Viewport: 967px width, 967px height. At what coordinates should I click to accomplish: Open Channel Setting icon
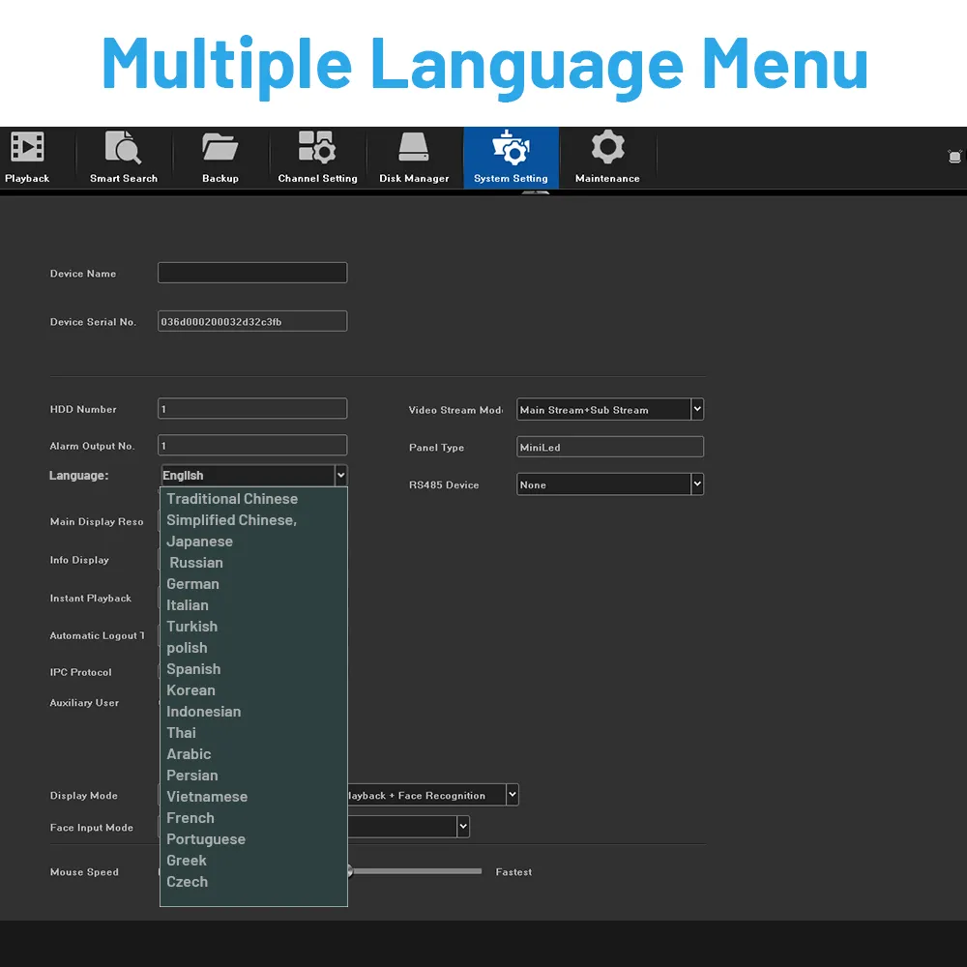pos(317,147)
